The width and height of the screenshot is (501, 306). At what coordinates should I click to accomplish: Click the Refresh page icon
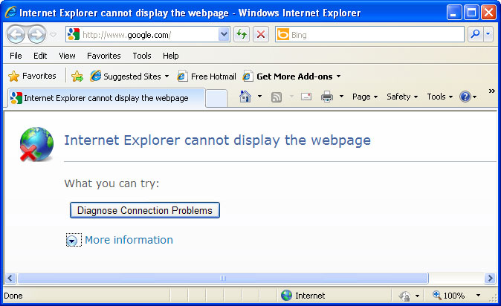click(242, 34)
